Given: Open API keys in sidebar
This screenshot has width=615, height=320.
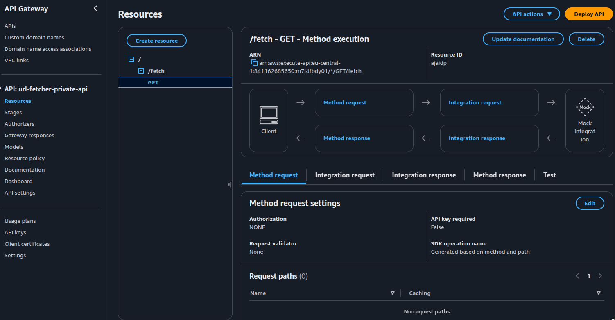Looking at the screenshot, I should coord(15,232).
